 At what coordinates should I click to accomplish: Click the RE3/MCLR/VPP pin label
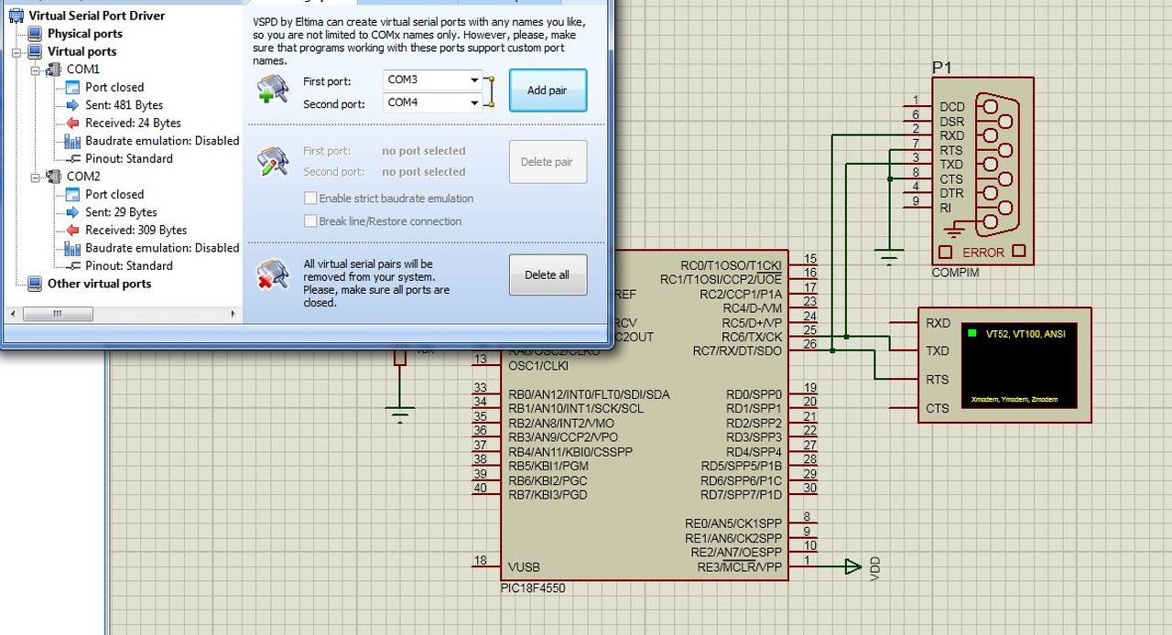tap(740, 567)
